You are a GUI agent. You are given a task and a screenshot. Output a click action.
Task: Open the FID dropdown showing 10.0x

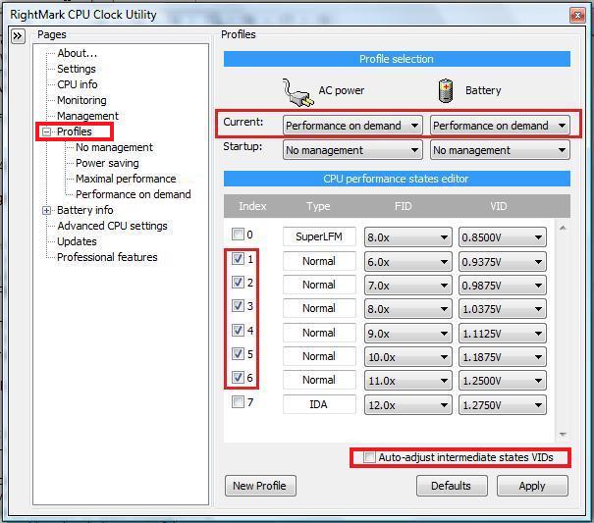(x=407, y=357)
